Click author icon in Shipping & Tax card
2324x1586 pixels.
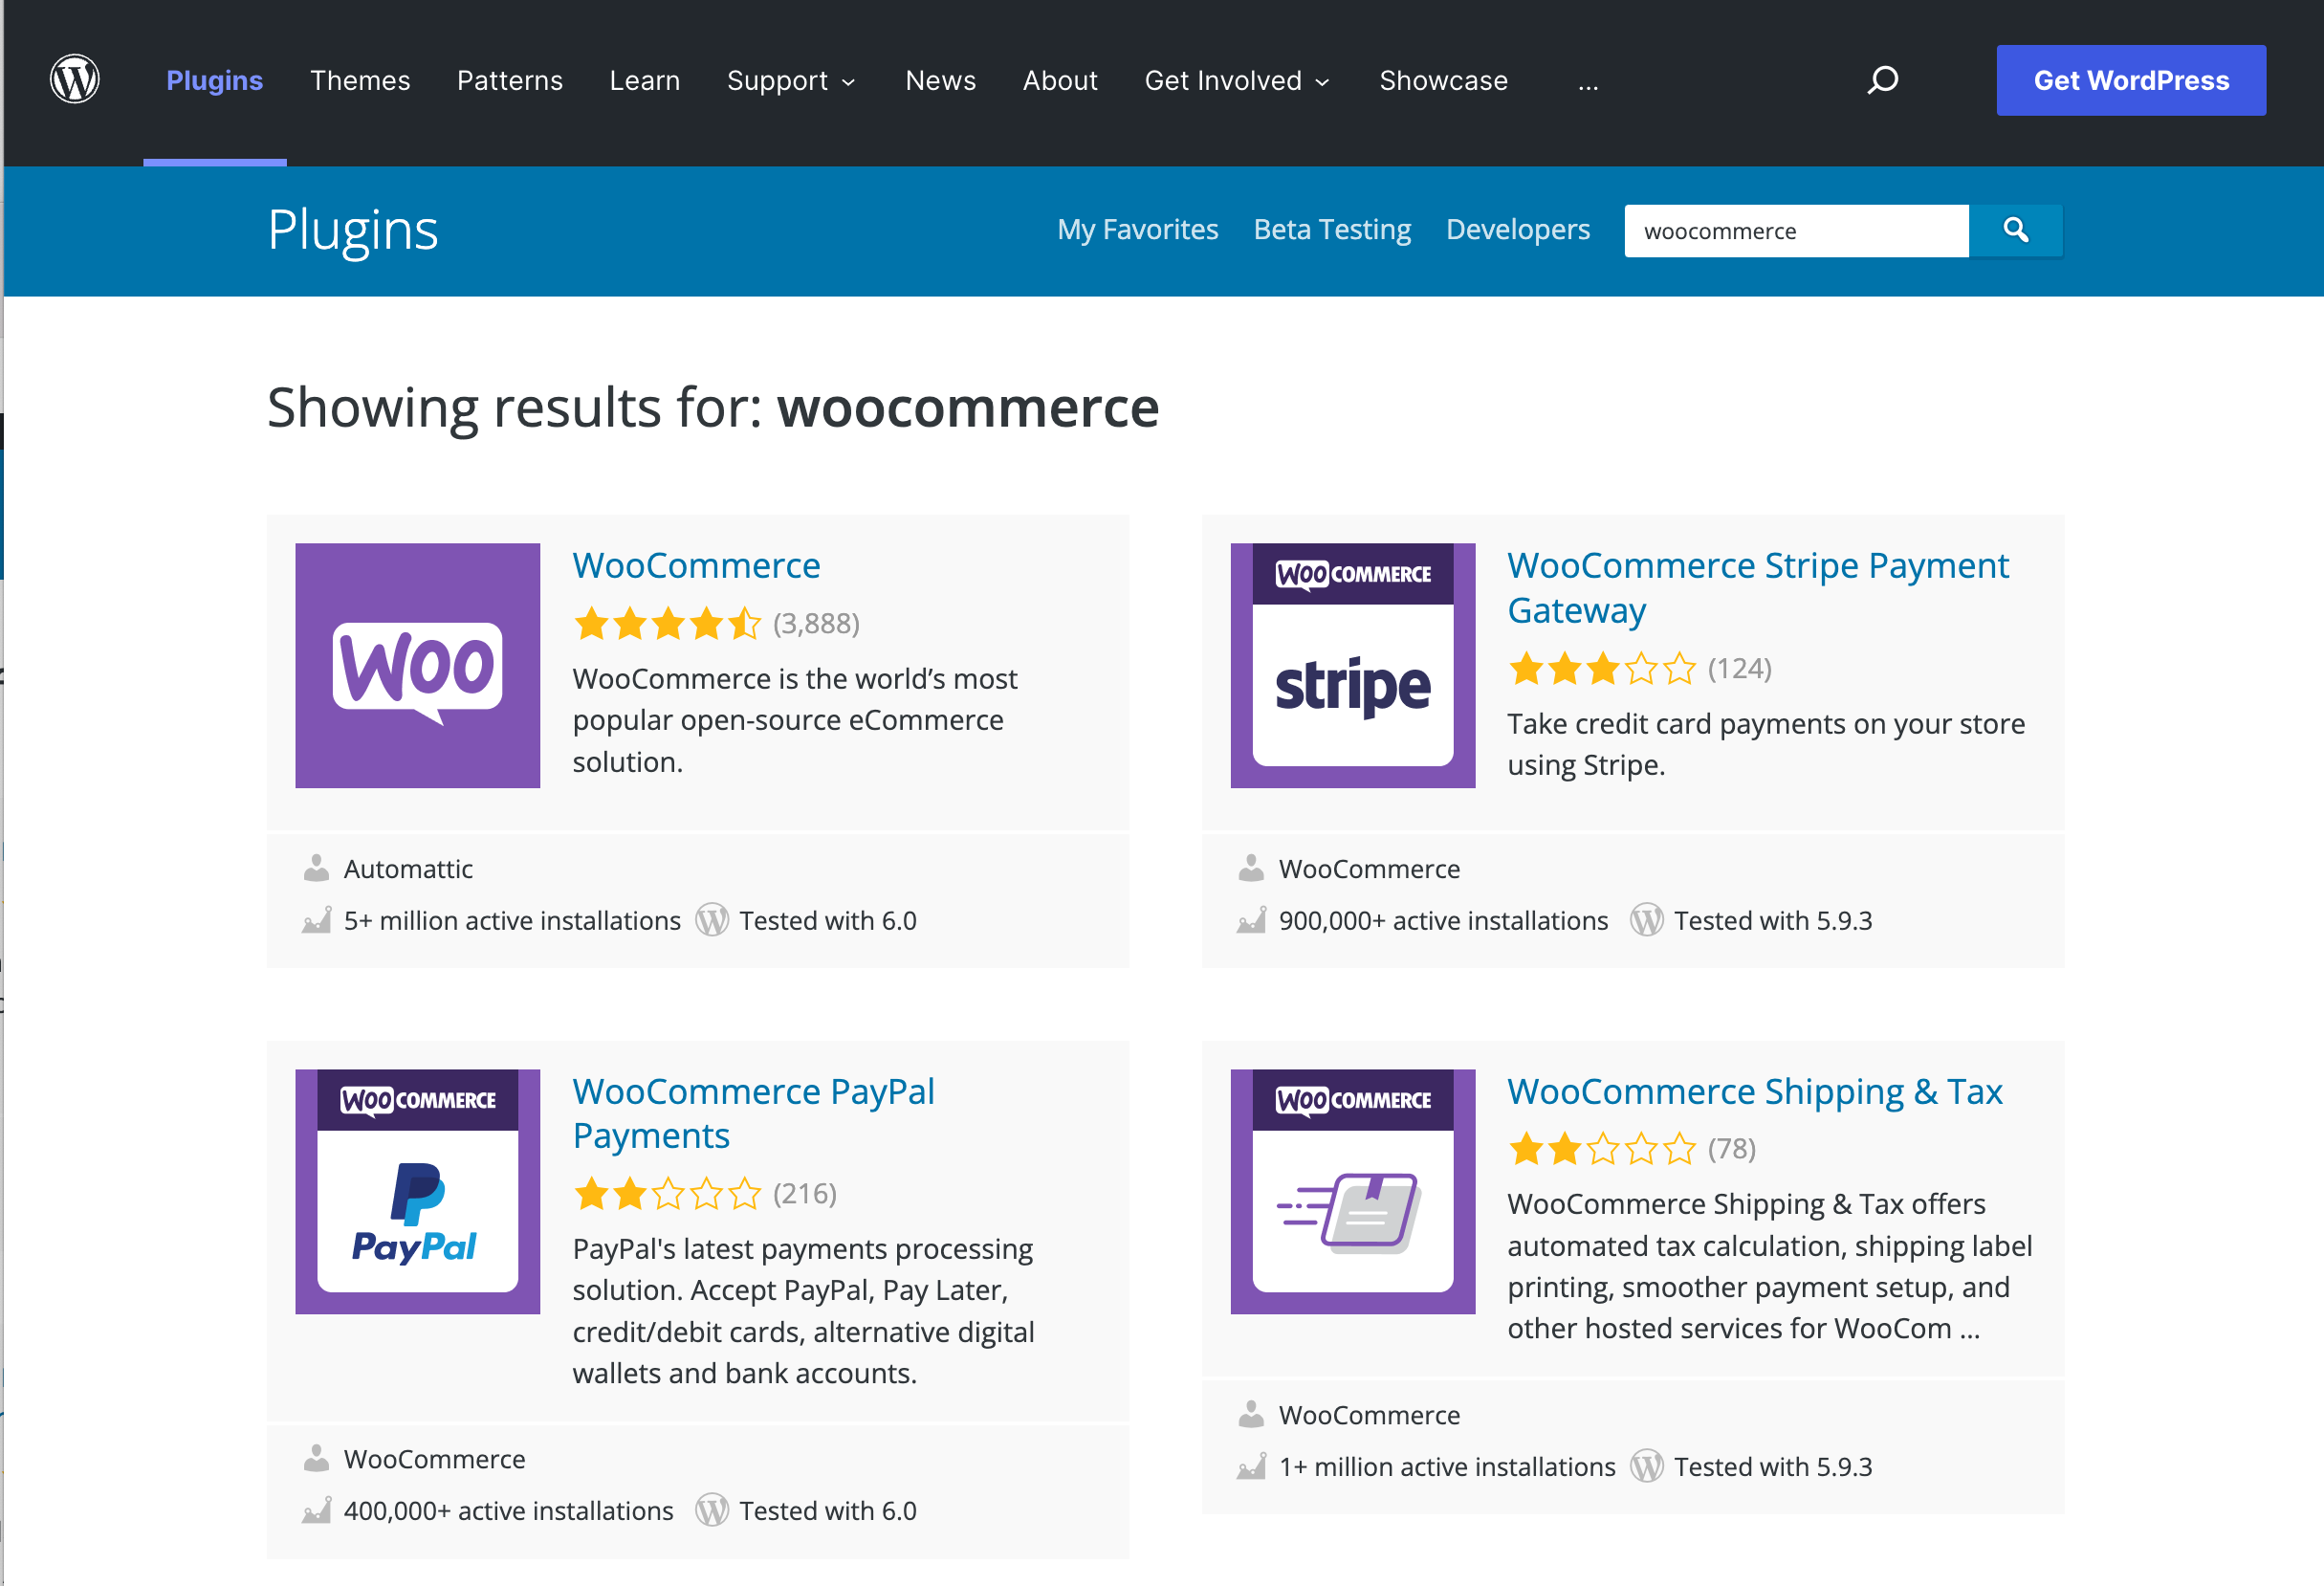[x=1251, y=1414]
